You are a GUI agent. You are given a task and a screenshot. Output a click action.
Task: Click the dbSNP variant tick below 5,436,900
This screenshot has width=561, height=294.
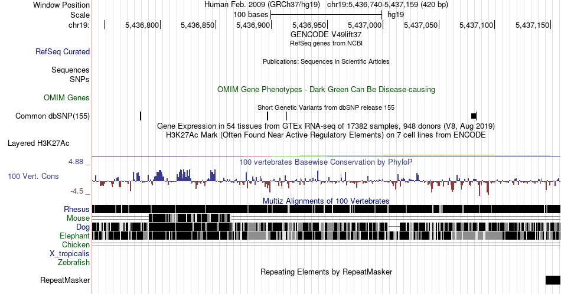(x=268, y=116)
